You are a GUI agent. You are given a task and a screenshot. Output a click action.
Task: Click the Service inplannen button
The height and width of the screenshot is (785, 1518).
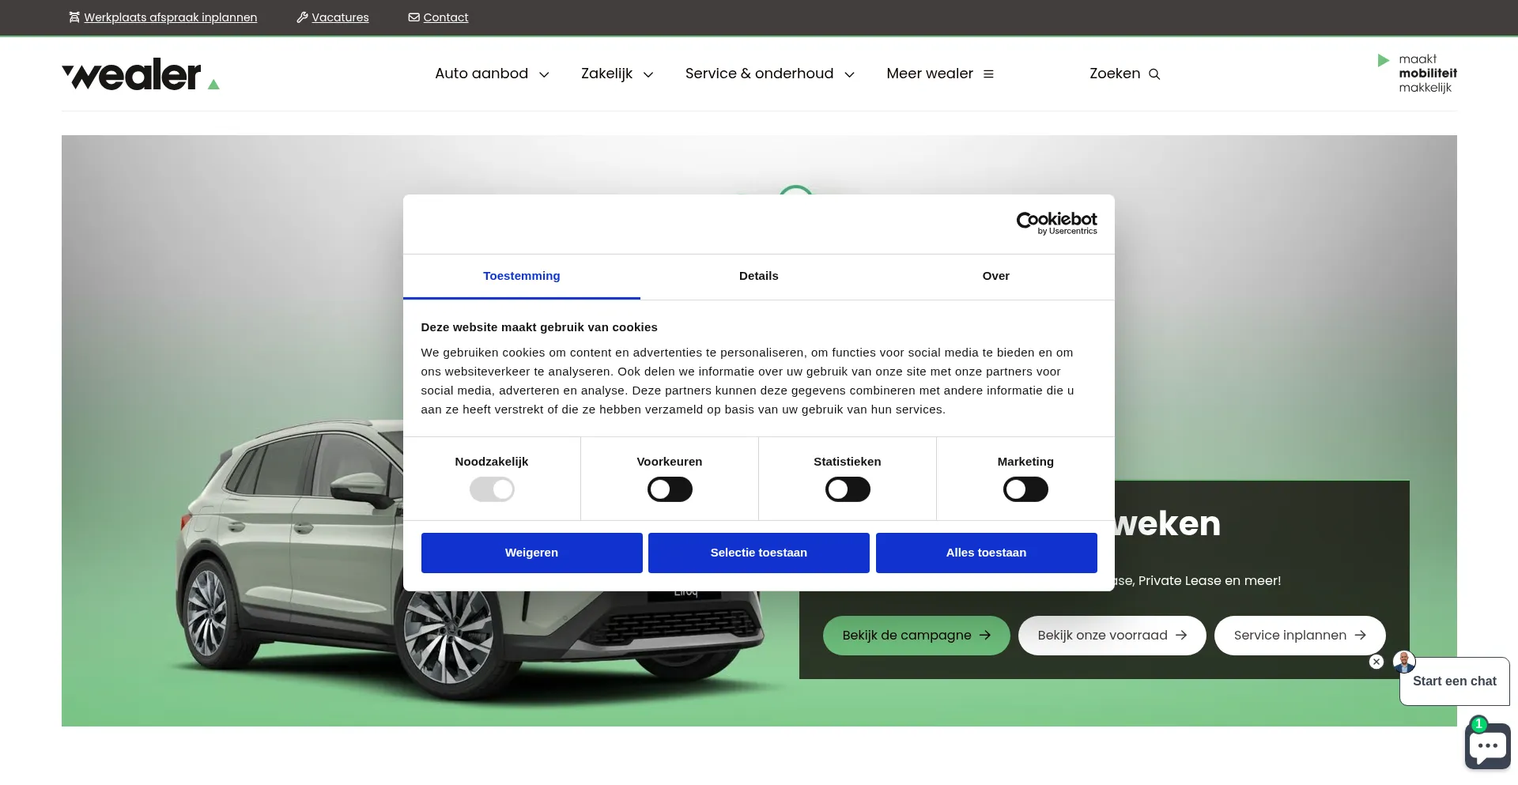tap(1299, 636)
